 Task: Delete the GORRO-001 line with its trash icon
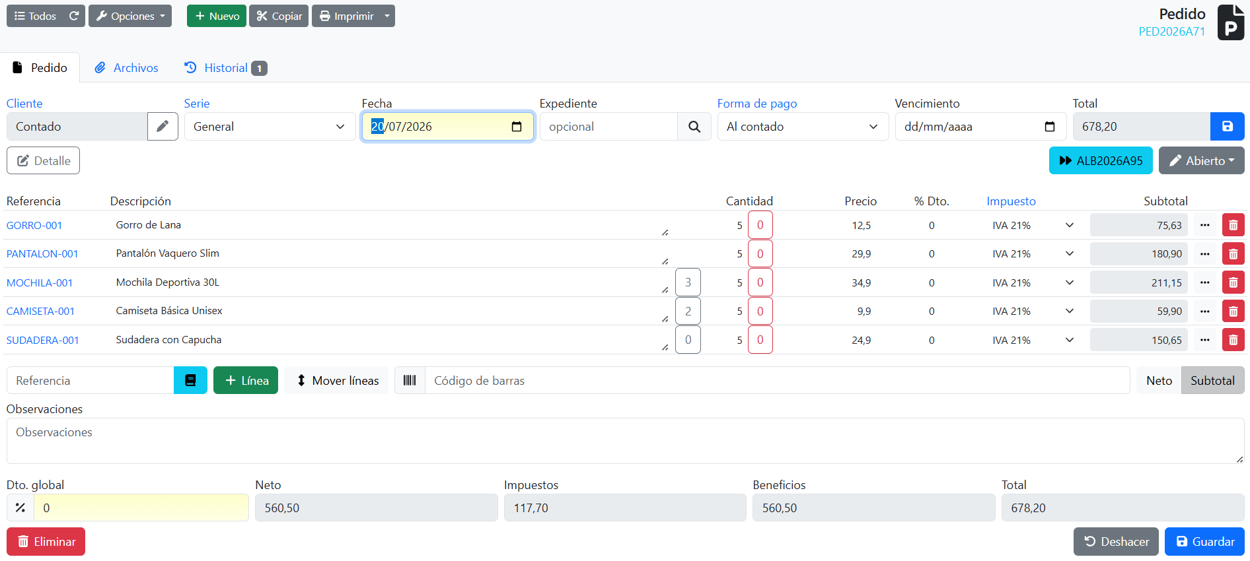[1233, 225]
